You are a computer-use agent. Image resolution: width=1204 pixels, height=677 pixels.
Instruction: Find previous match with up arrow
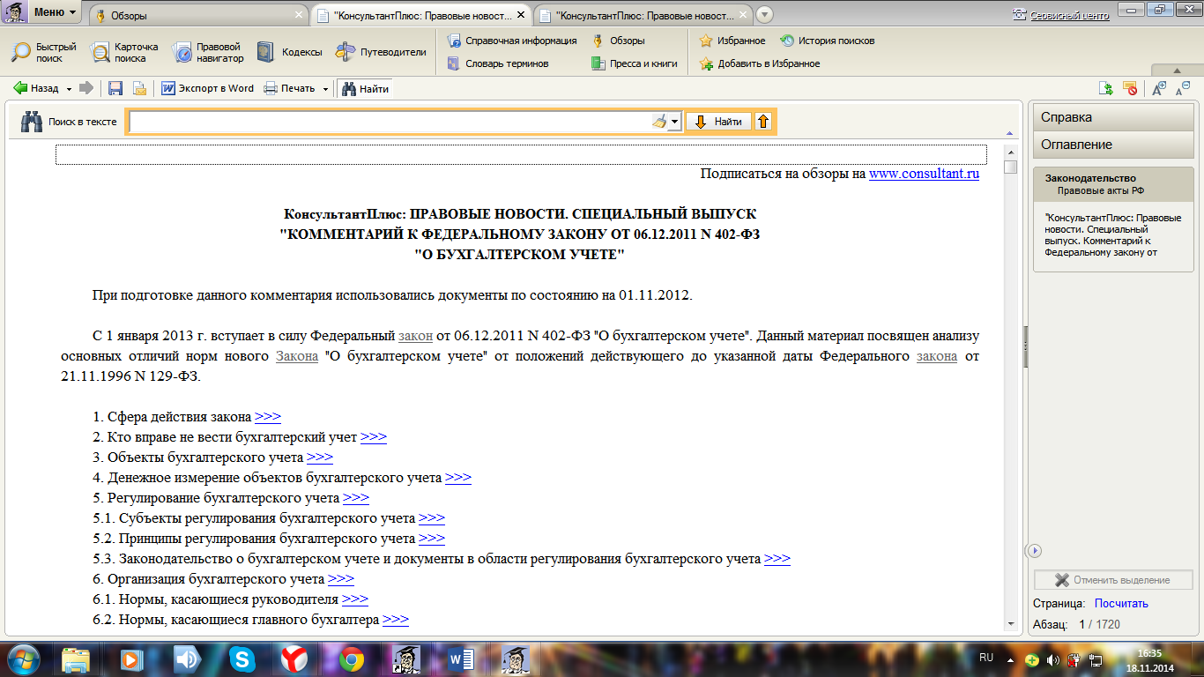(763, 122)
